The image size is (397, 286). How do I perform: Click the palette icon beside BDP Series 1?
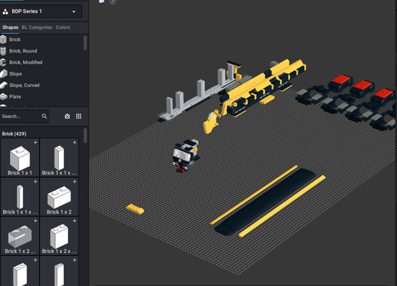5,11
